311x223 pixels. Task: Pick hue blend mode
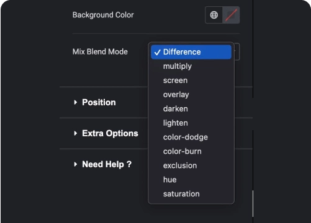(191, 180)
